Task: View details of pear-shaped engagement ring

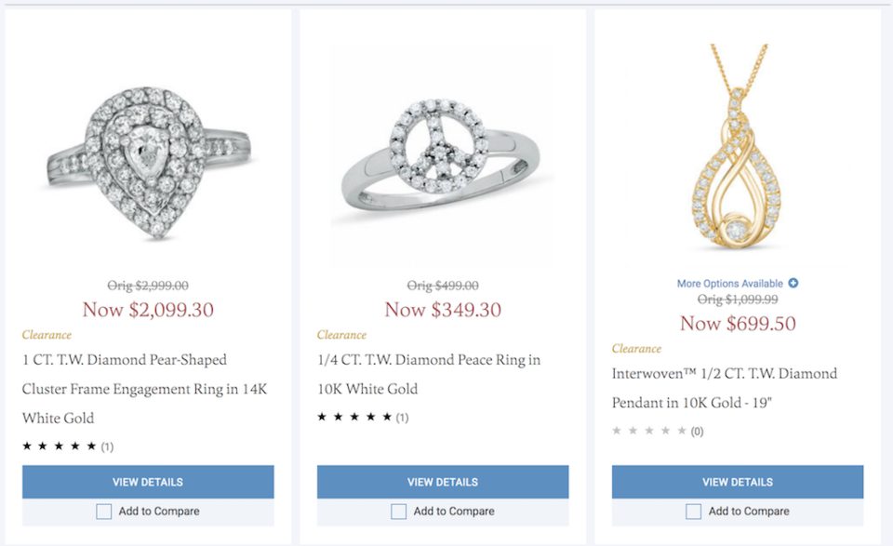Action: 148,482
